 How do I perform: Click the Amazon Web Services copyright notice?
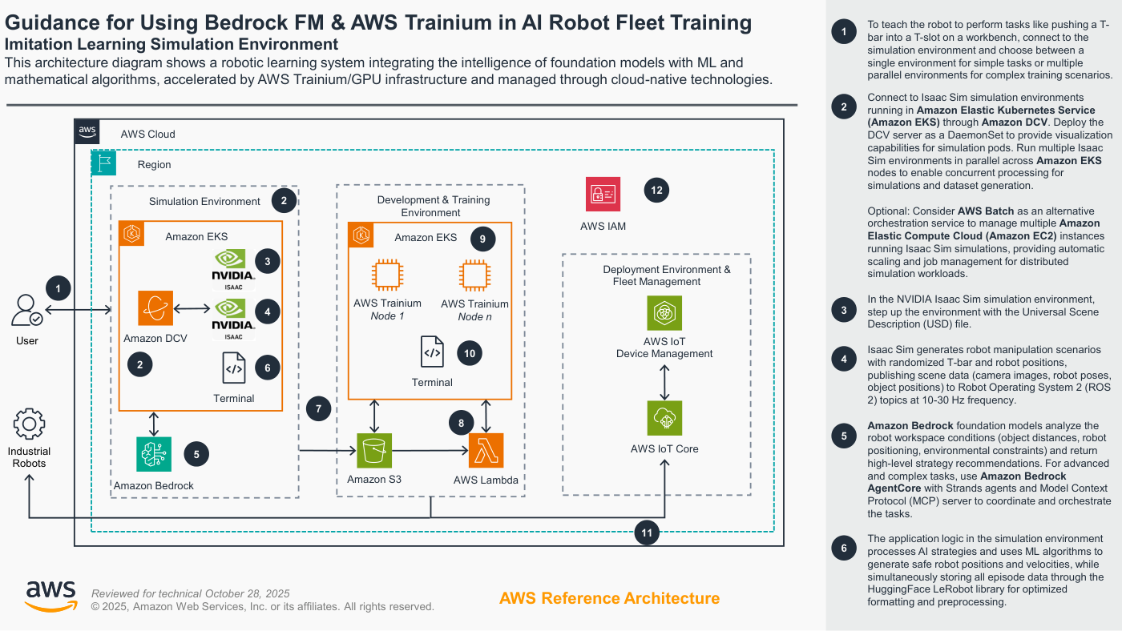coord(263,606)
